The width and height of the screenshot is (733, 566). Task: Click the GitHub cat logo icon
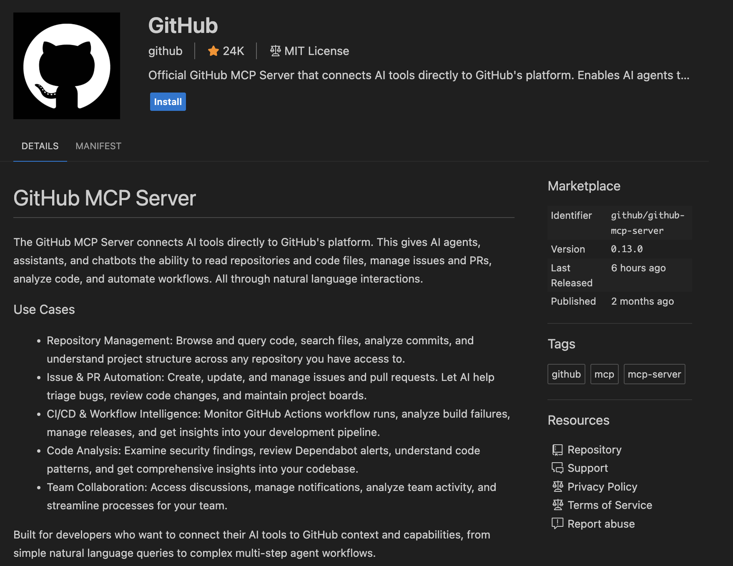[x=66, y=65]
